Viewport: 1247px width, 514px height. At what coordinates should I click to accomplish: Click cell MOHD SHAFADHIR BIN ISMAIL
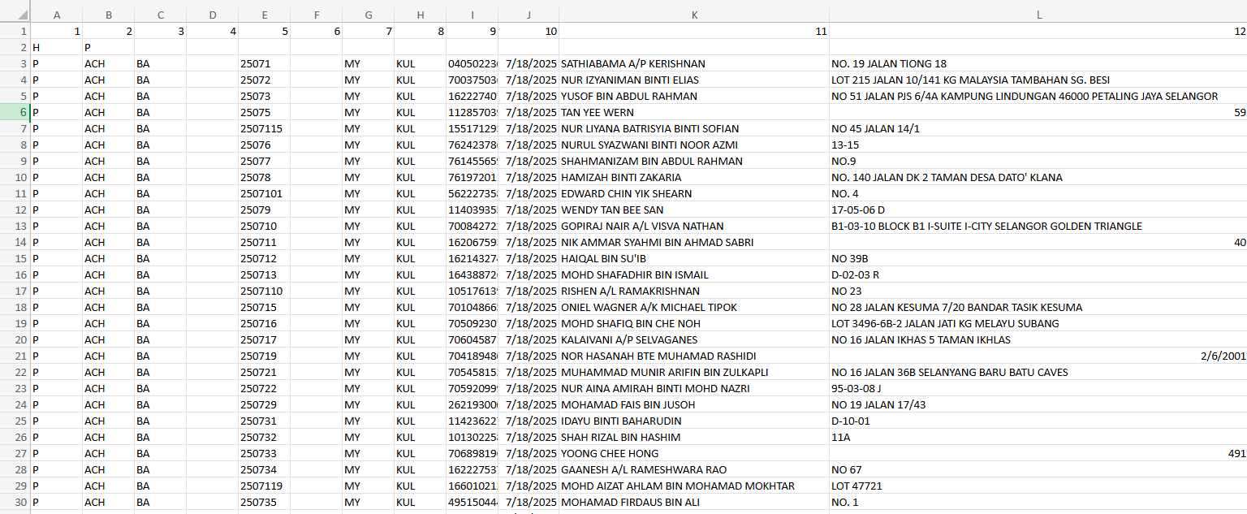(694, 274)
